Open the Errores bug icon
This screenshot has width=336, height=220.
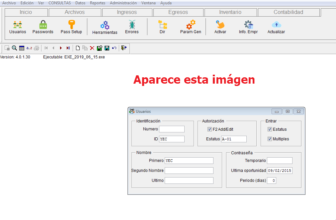tap(132, 27)
